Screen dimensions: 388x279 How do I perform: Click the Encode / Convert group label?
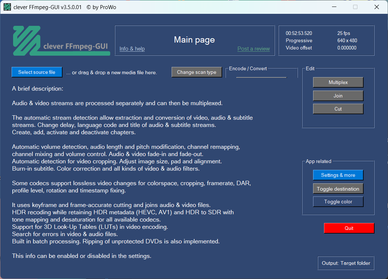tap(248, 69)
